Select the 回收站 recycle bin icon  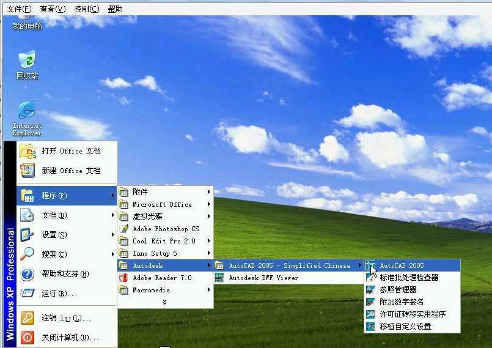27,64
